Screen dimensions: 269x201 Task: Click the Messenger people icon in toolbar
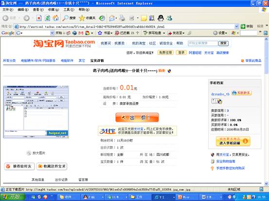(x=169, y=18)
